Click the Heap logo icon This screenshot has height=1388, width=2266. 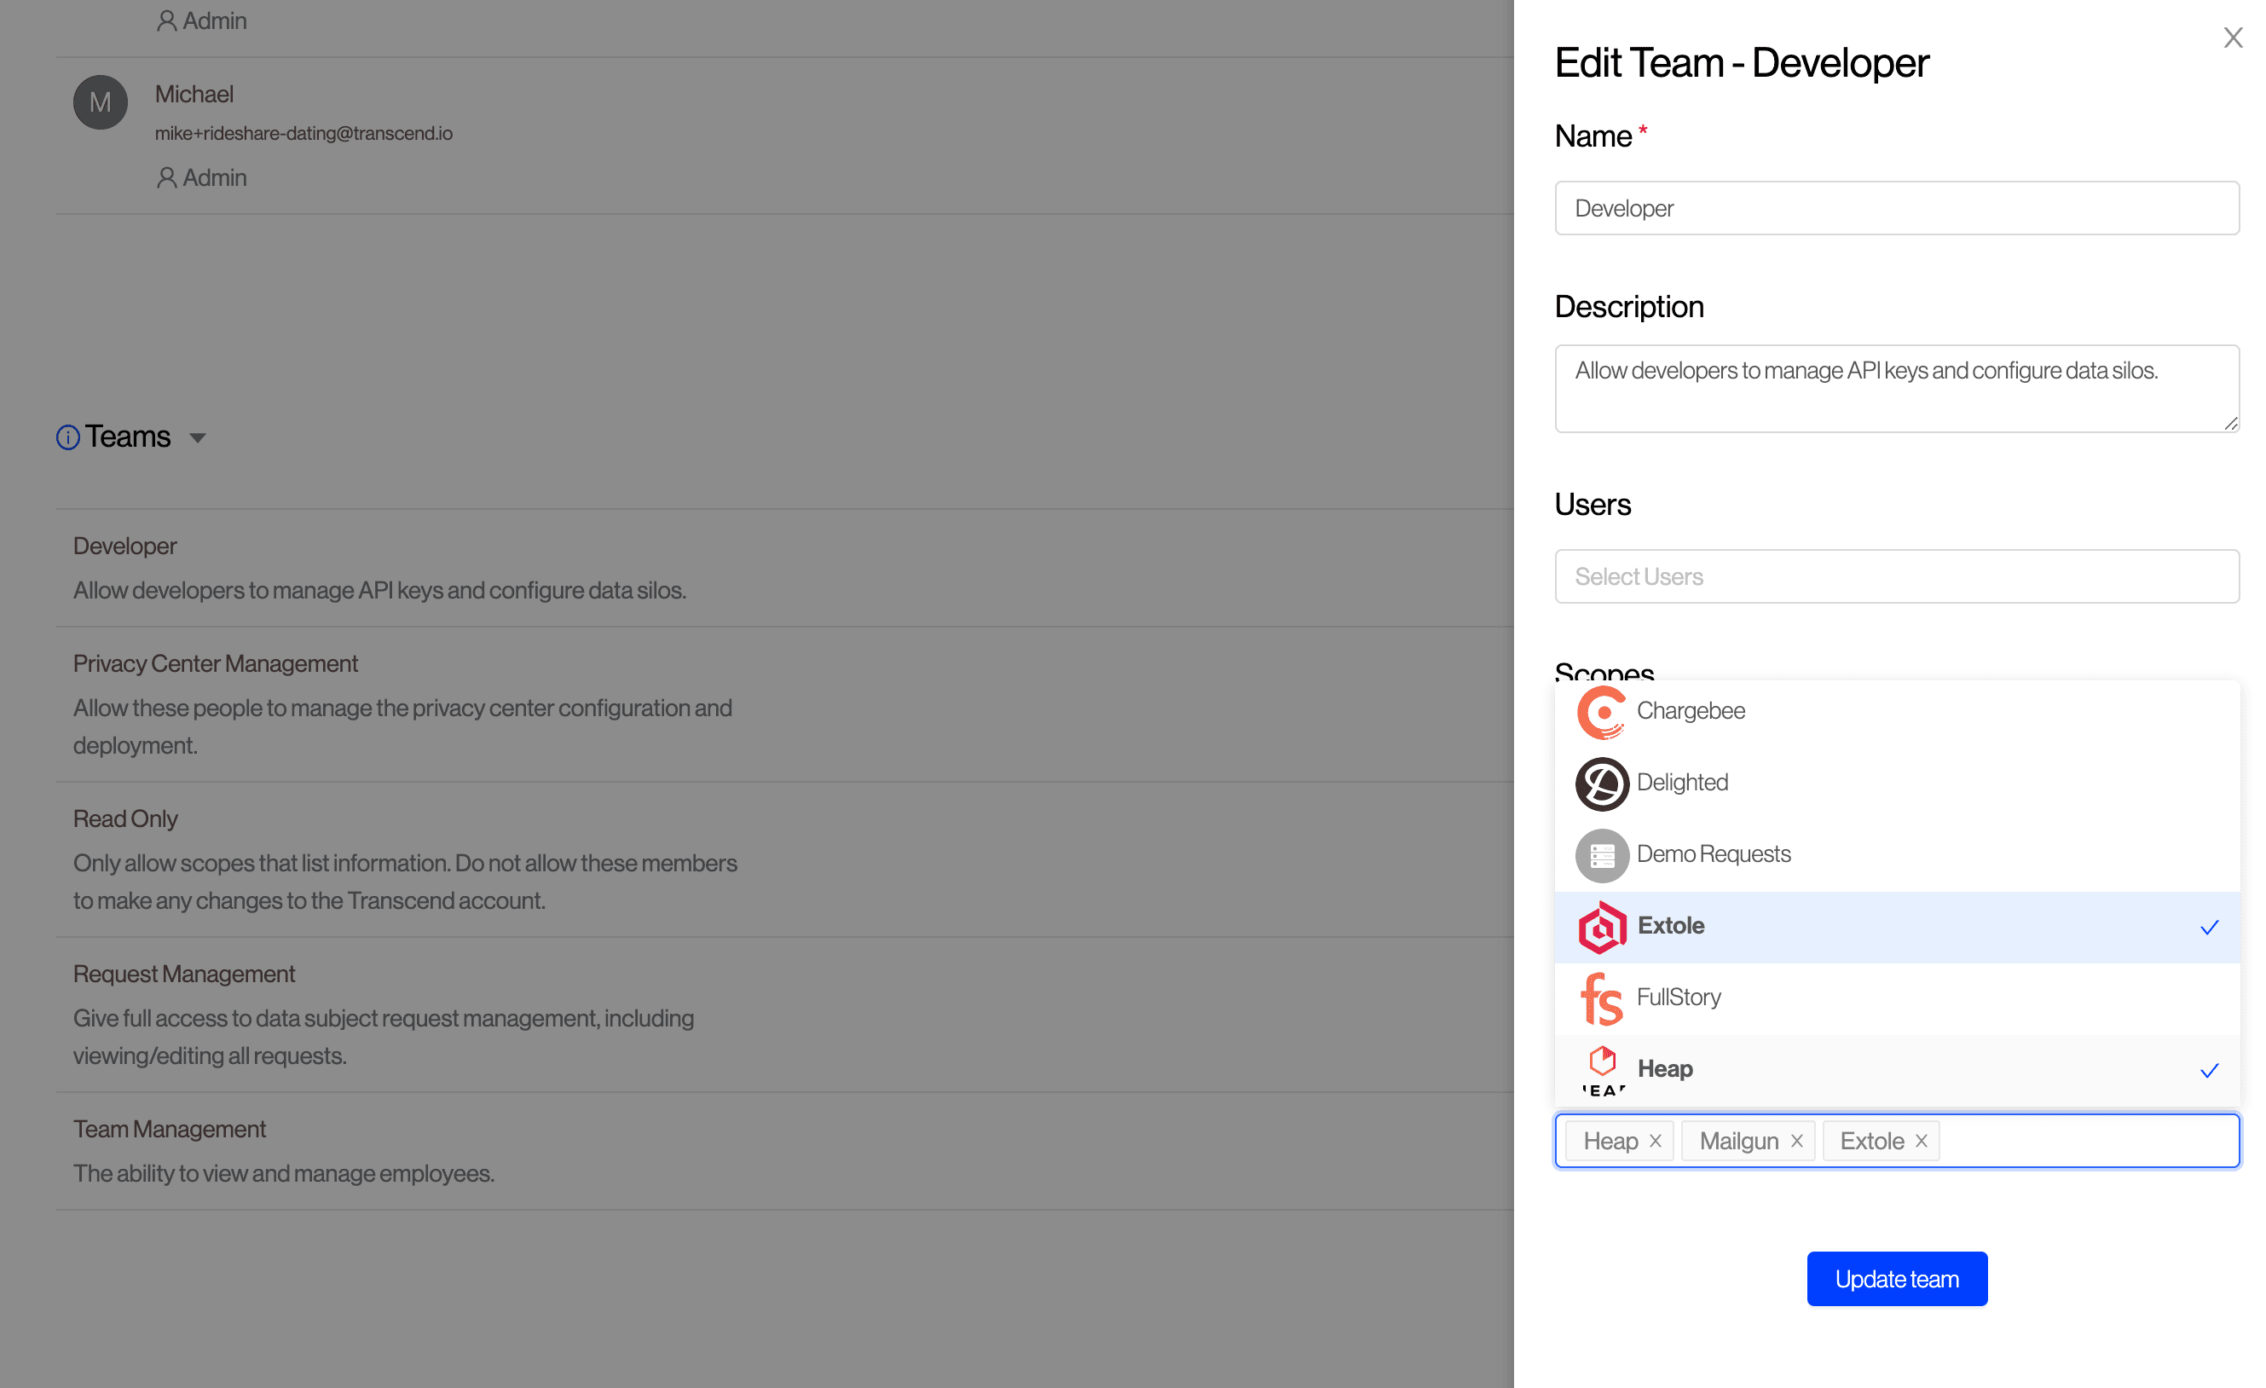click(1601, 1067)
